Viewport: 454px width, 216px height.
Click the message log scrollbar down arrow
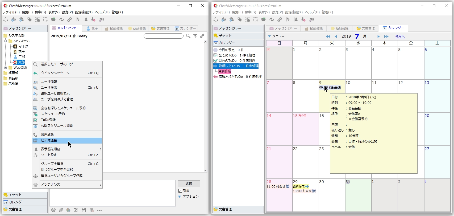[x=205, y=170]
